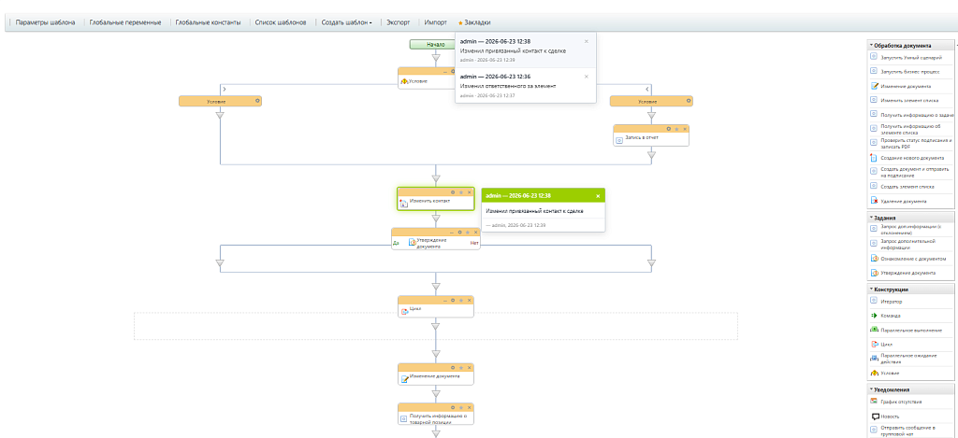Select the Итератор construction icon in sidebar
958x438 pixels.
tap(874, 301)
